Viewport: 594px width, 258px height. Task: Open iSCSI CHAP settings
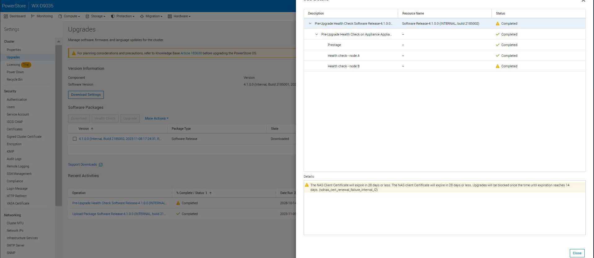[x=15, y=122]
